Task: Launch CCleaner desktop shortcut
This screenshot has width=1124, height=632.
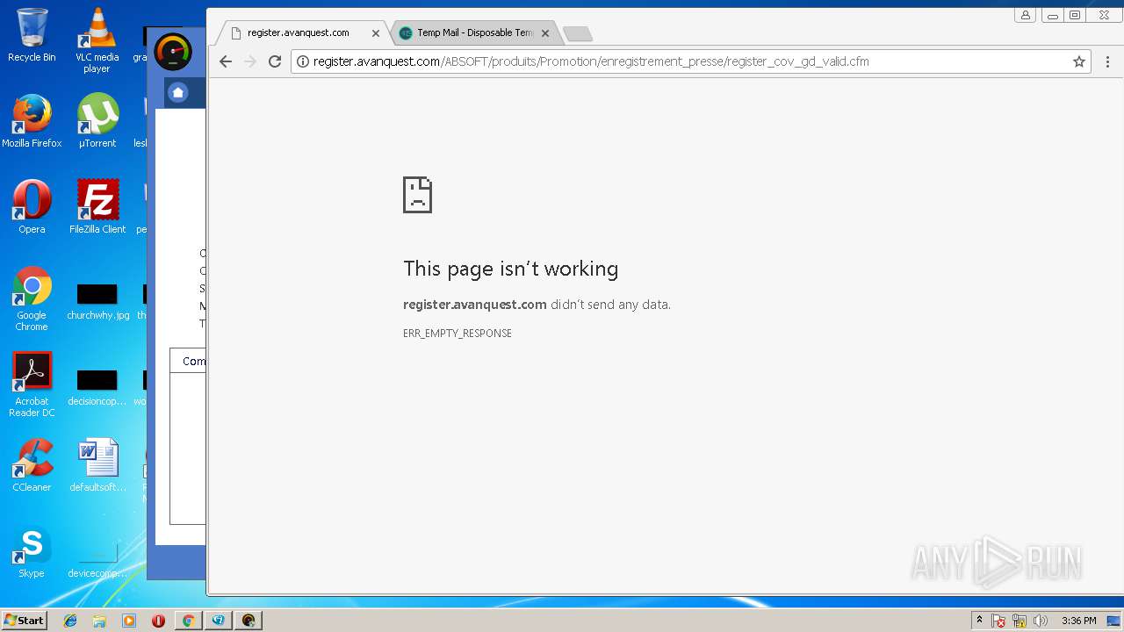Action: click(x=32, y=465)
